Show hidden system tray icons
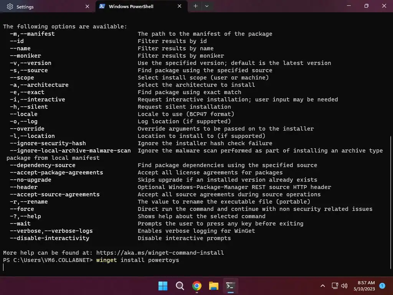The width and height of the screenshot is (393, 295). pyautogui.click(x=323, y=286)
